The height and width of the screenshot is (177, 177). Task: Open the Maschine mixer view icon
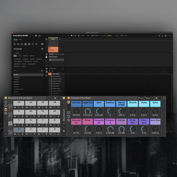point(40,36)
